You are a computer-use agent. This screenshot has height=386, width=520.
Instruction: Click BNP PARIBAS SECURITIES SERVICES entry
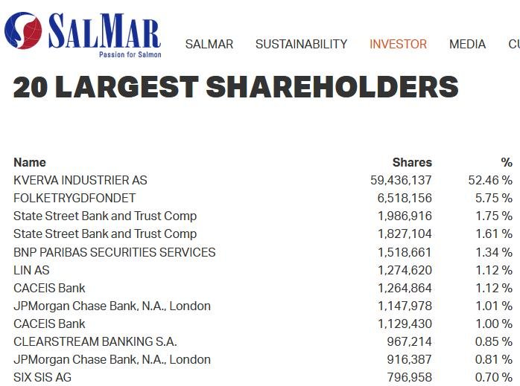[114, 252]
